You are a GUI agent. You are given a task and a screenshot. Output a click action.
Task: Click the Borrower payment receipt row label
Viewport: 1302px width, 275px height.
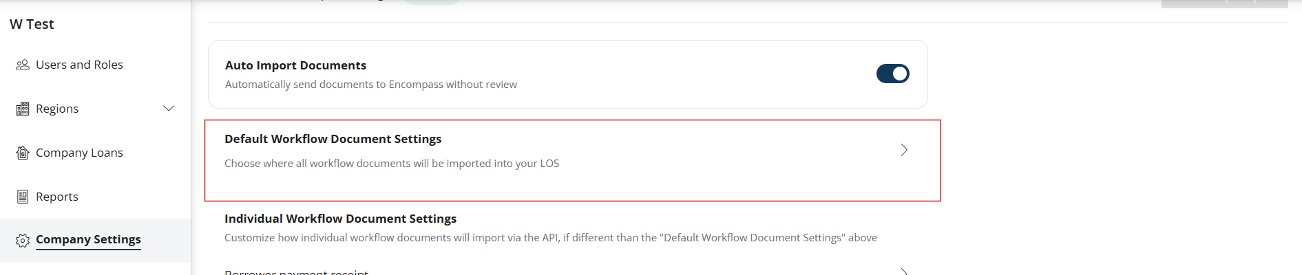(296, 272)
